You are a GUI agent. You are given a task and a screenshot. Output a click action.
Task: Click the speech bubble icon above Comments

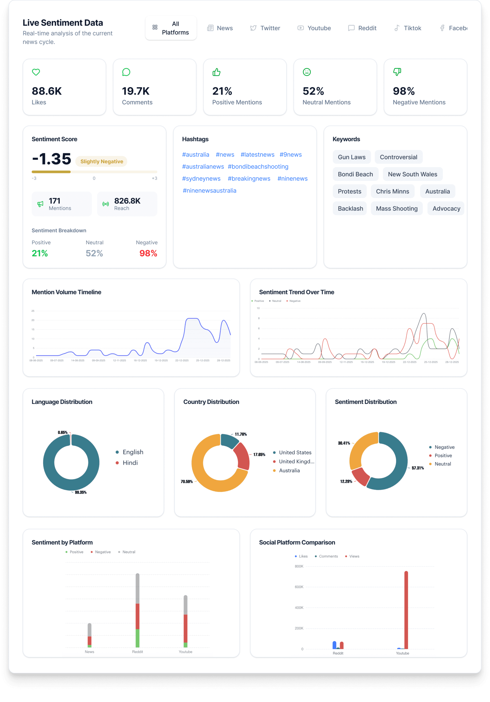pyautogui.click(x=126, y=72)
